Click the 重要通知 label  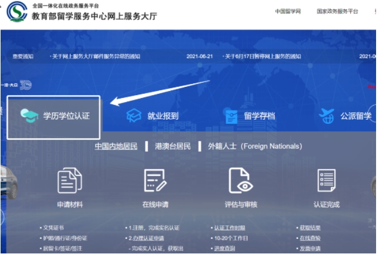pyautogui.click(x=23, y=56)
